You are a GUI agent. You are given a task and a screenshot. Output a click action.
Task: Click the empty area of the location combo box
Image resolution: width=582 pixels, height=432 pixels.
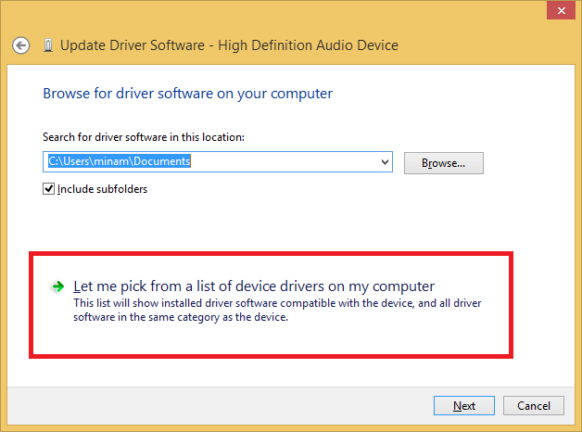click(284, 162)
